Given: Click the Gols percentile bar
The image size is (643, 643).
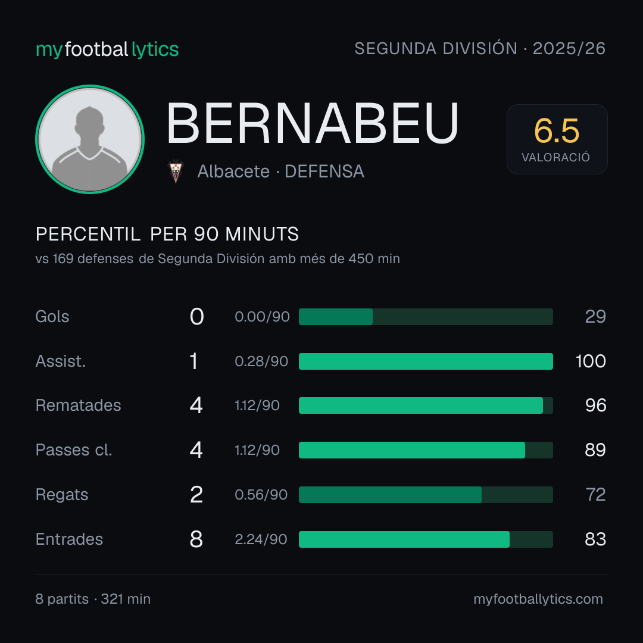Looking at the screenshot, I should (x=426, y=317).
